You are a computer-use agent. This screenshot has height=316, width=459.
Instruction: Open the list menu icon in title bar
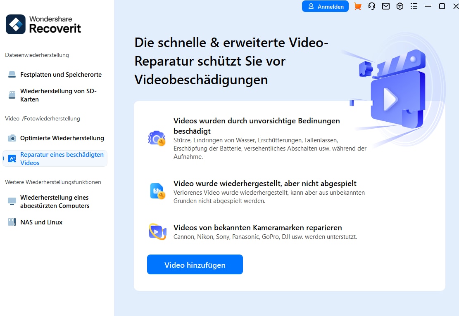pyautogui.click(x=414, y=6)
